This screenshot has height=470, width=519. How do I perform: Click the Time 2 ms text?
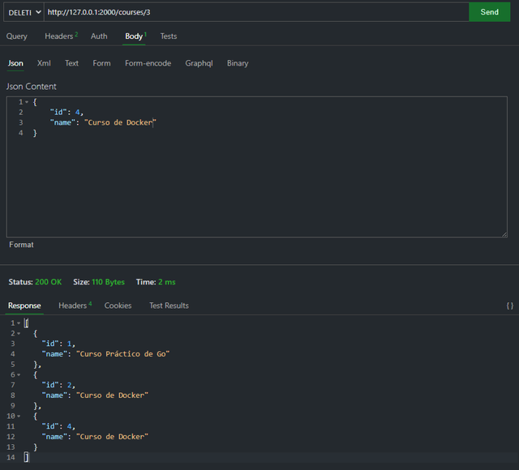(156, 282)
